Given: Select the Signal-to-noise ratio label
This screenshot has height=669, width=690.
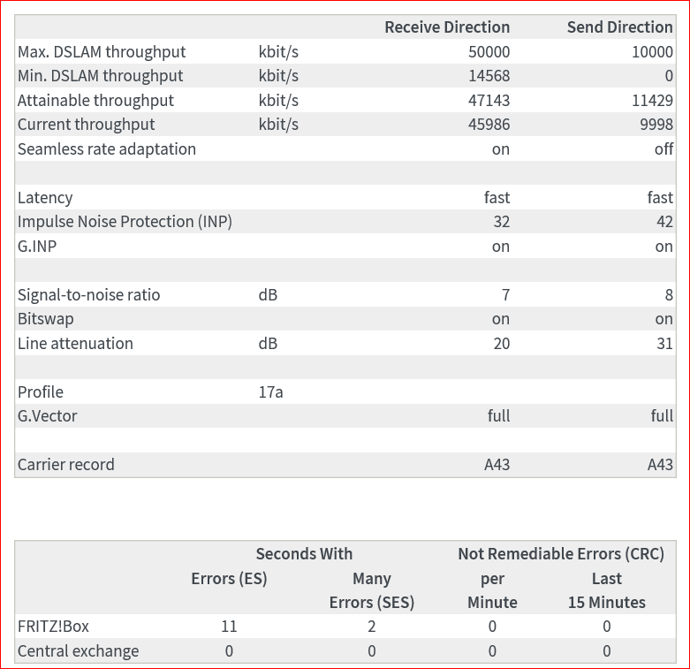Looking at the screenshot, I should coord(89,295).
